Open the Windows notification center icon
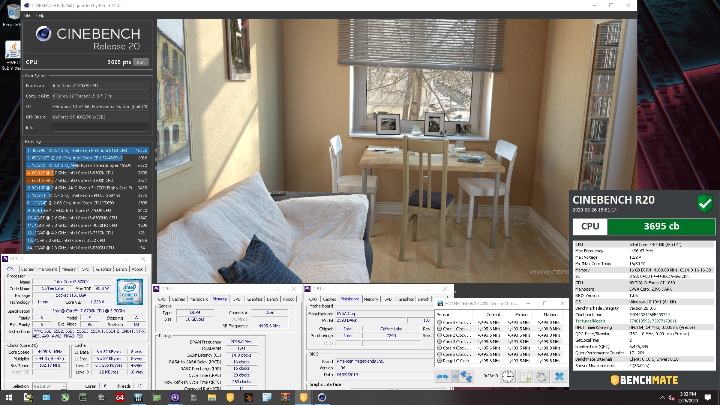The height and width of the screenshot is (405, 720). pos(708,397)
